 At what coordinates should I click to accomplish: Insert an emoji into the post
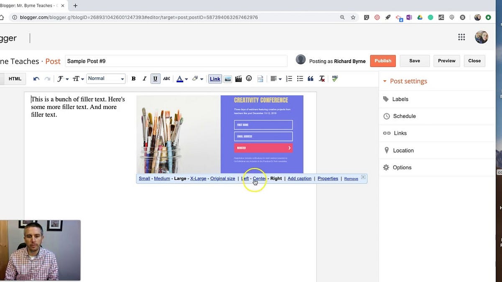click(x=249, y=79)
